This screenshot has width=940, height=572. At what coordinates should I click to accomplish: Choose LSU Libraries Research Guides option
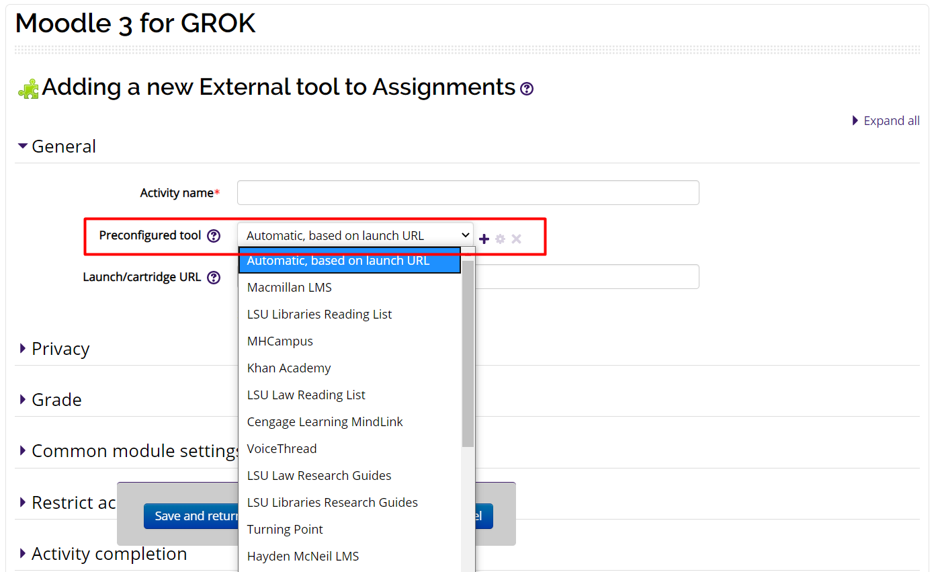(x=350, y=502)
